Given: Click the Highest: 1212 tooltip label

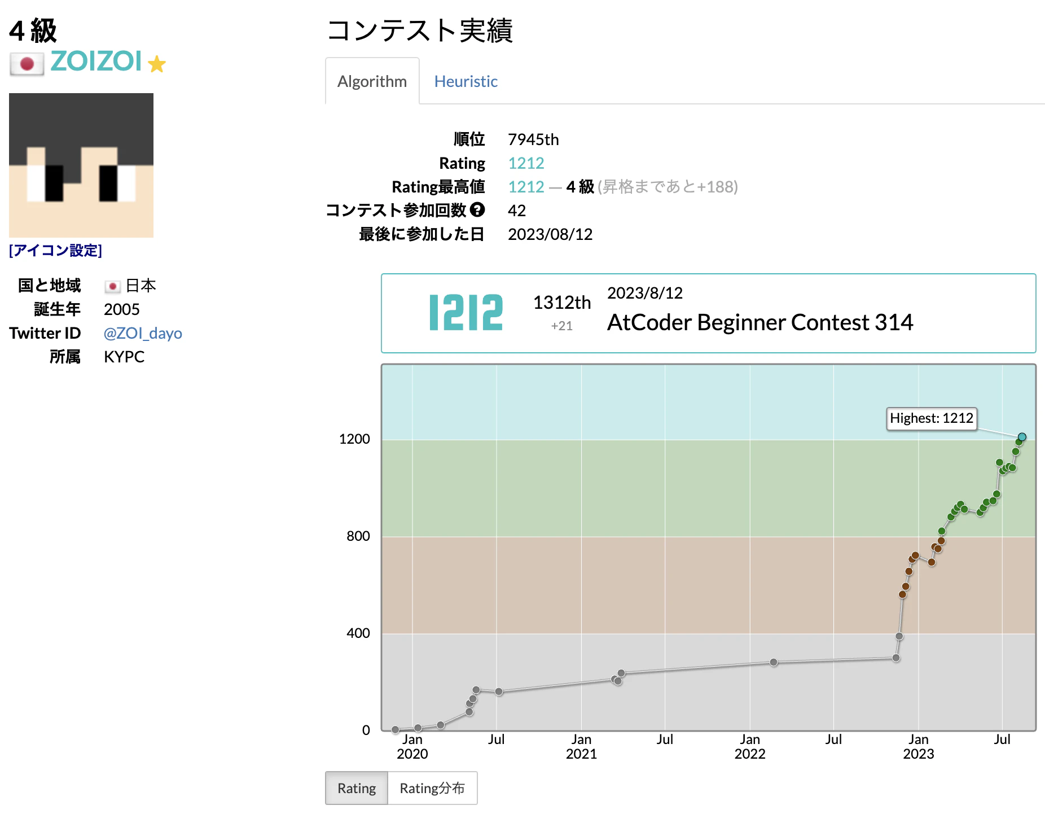Looking at the screenshot, I should (x=932, y=418).
